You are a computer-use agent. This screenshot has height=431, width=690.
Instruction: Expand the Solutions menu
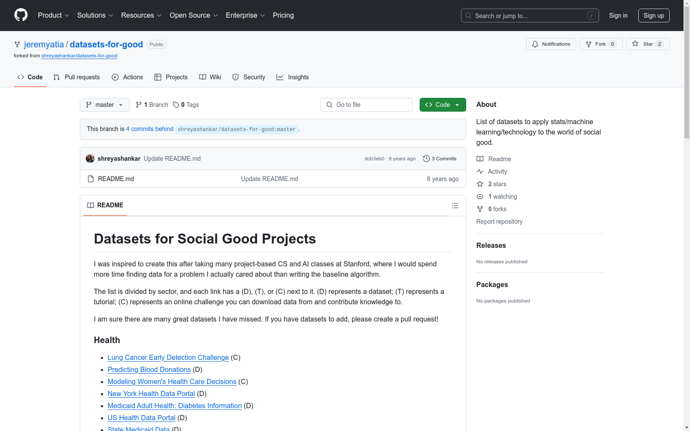tap(95, 16)
